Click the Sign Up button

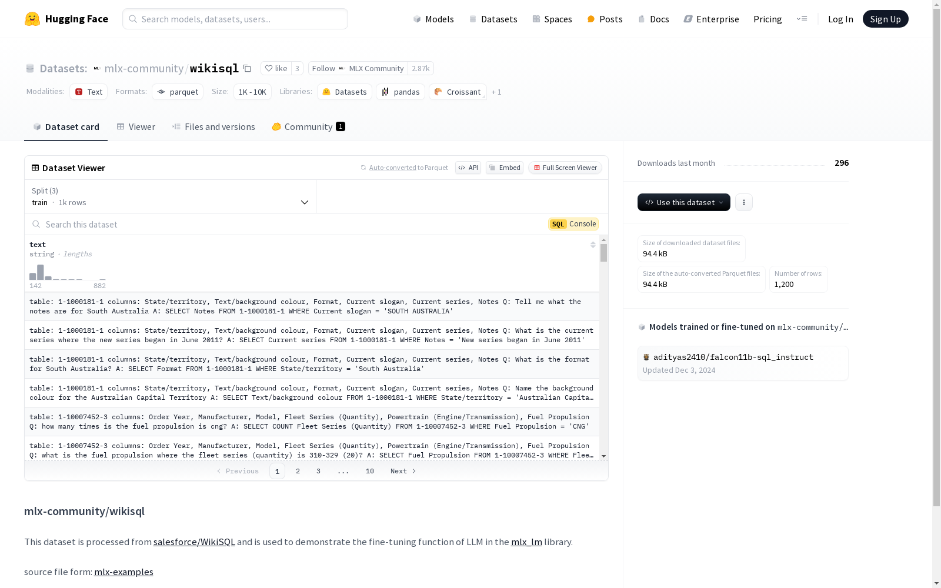886,19
